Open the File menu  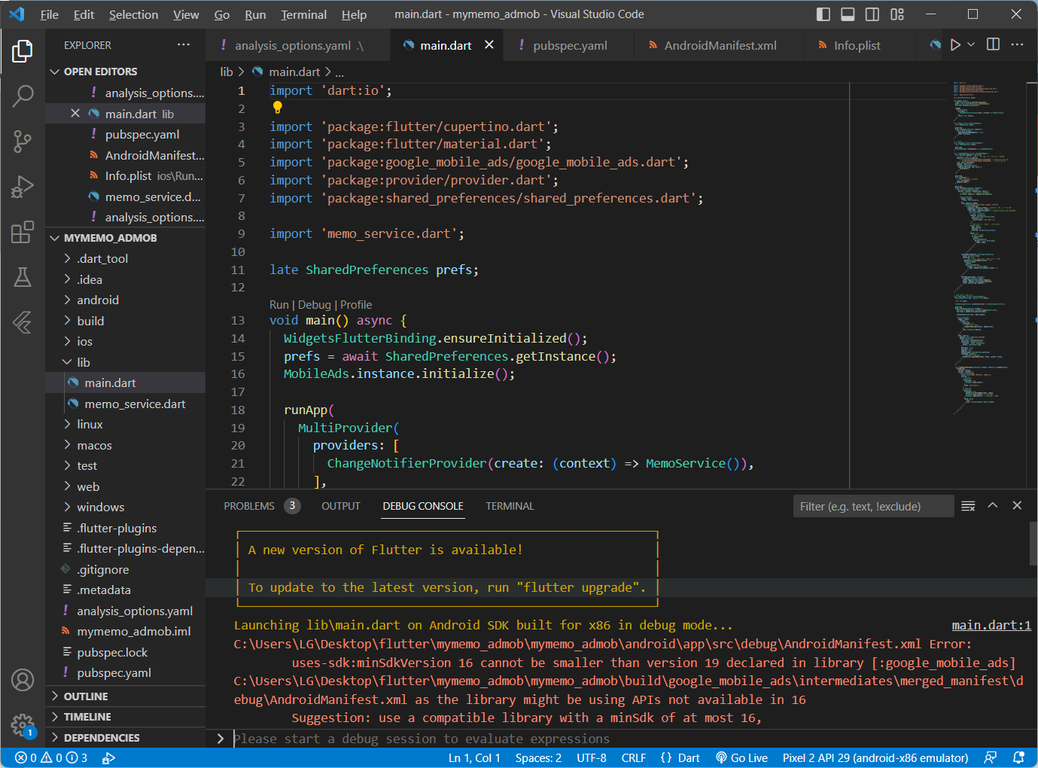pos(50,14)
